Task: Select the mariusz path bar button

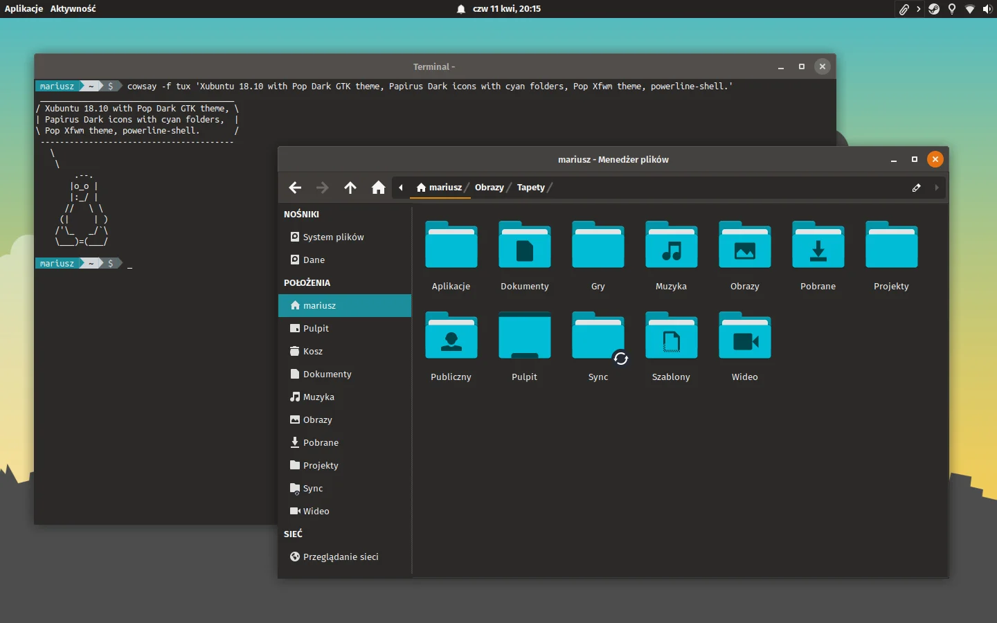Action: pyautogui.click(x=440, y=188)
